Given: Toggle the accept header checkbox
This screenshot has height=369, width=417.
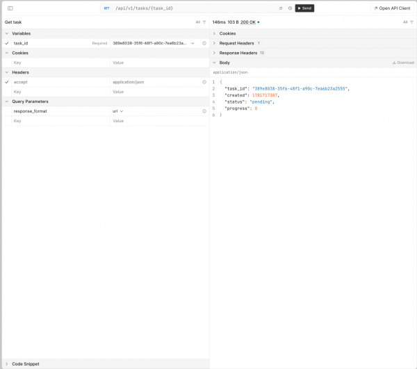Looking at the screenshot, I should (7, 82).
